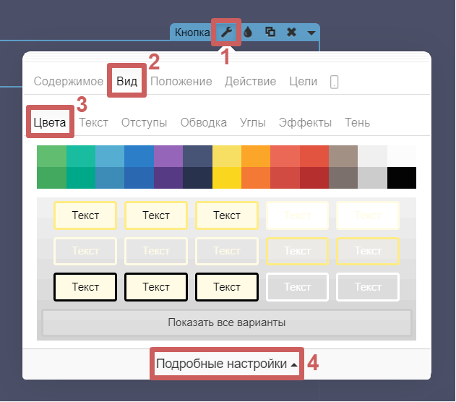
Task: Switch to the Тень sub-tab
Action: tap(357, 122)
